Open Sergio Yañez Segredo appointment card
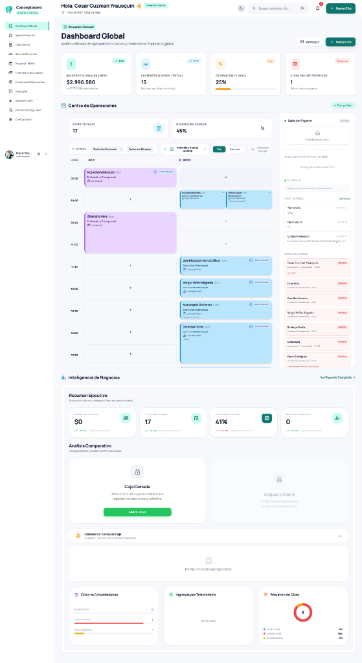This screenshot has height=663, width=362. pos(226,287)
